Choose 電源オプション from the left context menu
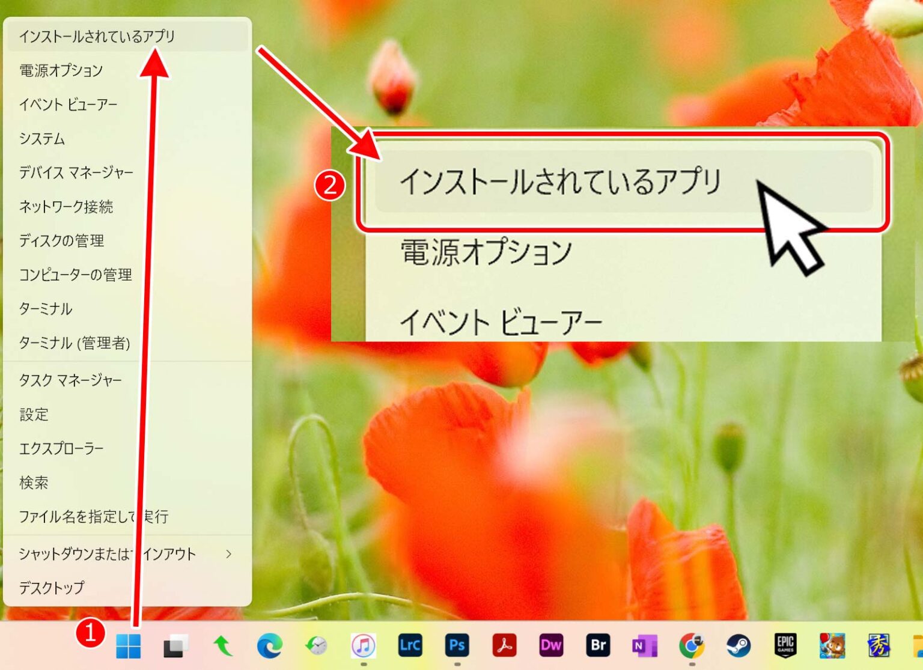 pyautogui.click(x=127, y=70)
